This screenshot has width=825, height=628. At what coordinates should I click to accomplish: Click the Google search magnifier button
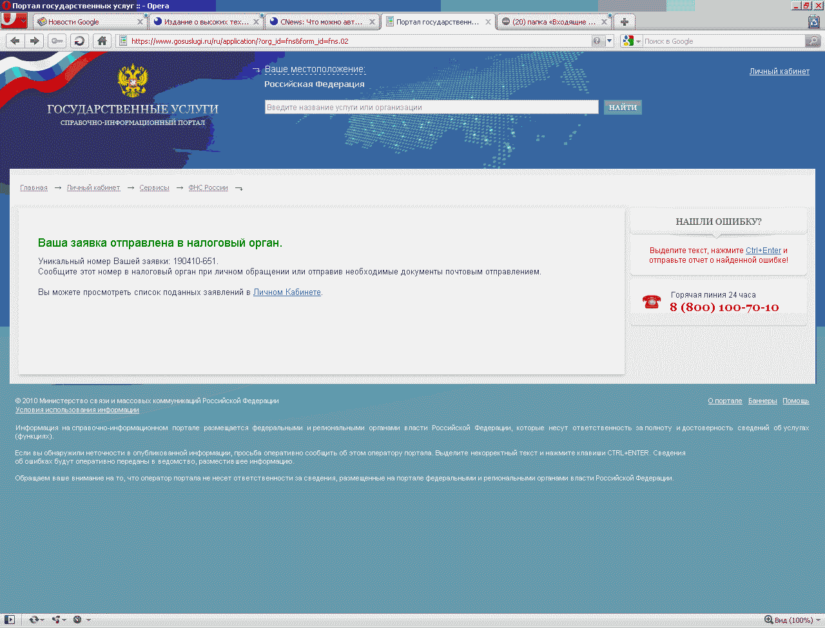[x=813, y=41]
